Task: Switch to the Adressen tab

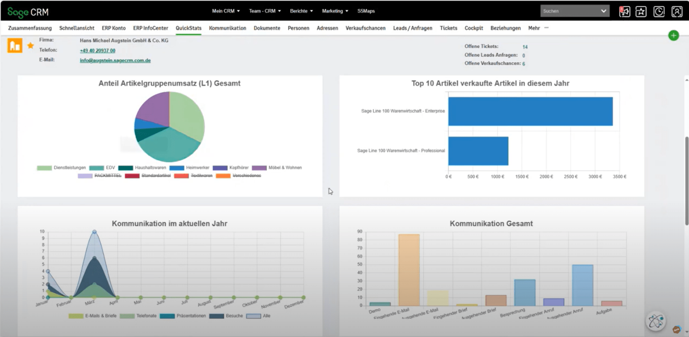Action: pyautogui.click(x=327, y=28)
